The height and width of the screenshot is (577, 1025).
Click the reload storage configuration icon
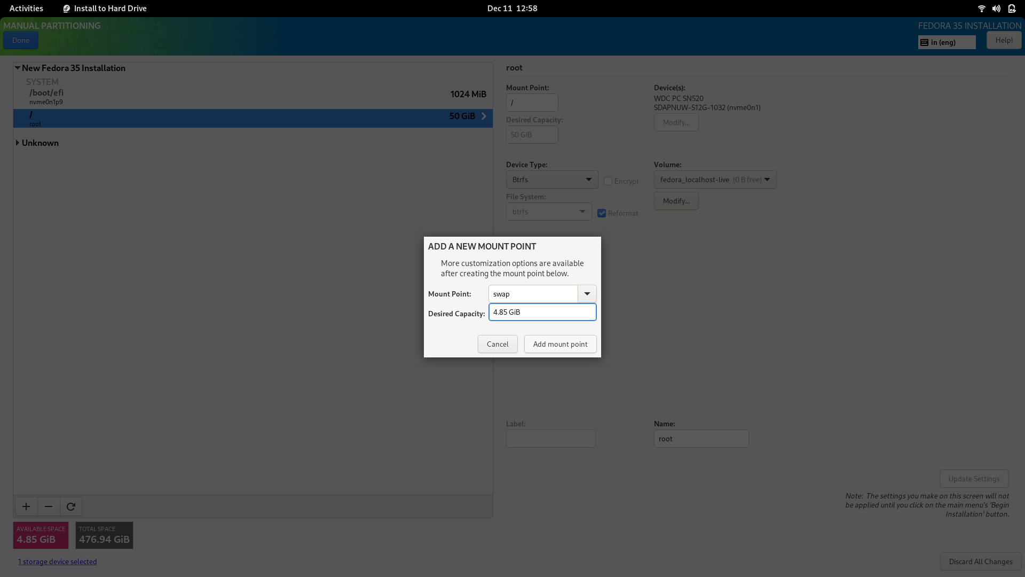(x=71, y=506)
